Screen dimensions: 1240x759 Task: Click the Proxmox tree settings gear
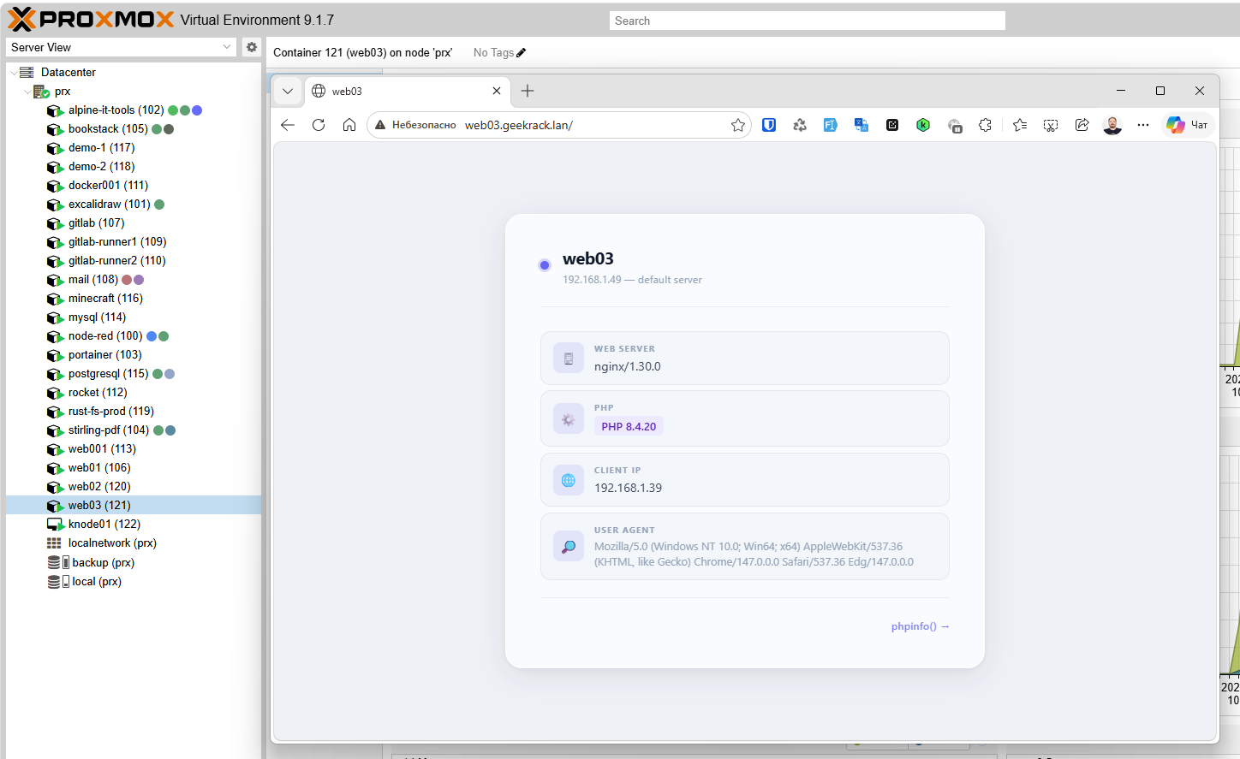(252, 47)
